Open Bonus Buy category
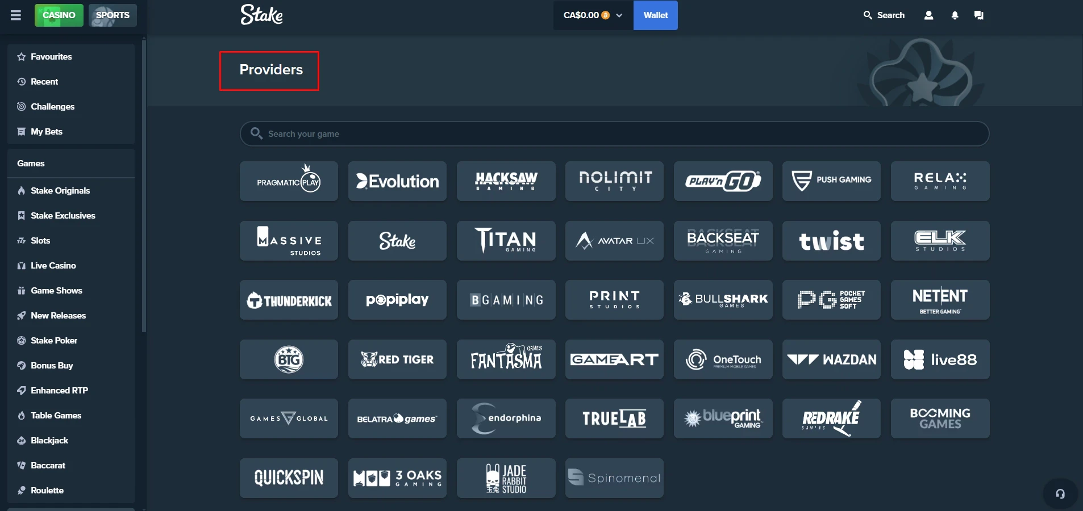This screenshot has width=1083, height=511. (x=71, y=366)
